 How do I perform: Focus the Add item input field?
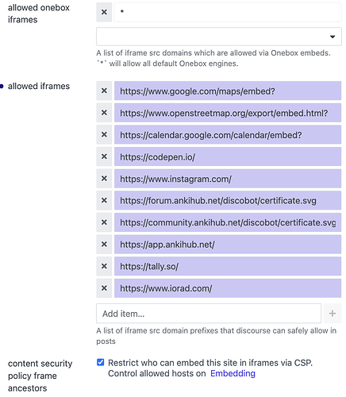(209, 314)
